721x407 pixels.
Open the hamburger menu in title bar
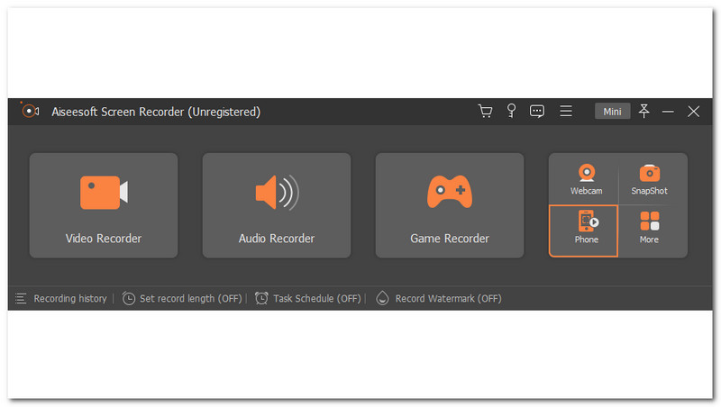[x=566, y=111]
